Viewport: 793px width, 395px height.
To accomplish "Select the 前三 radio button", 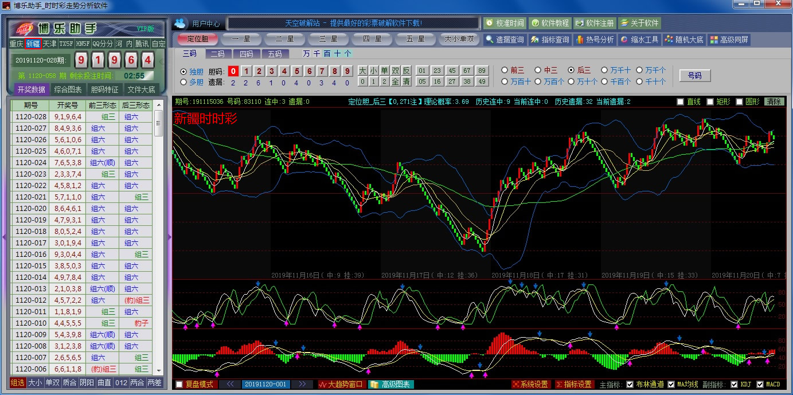I will click(x=505, y=70).
